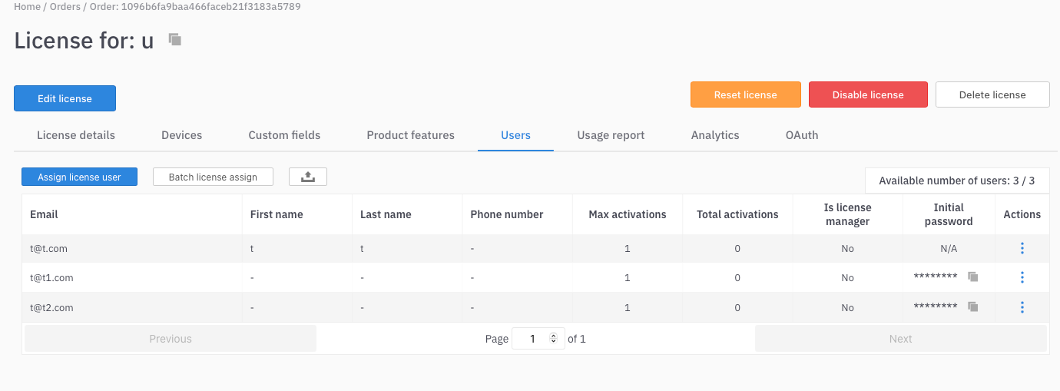This screenshot has width=1060, height=391.
Task: Copy initial password for t@t2.com
Action: pos(972,307)
